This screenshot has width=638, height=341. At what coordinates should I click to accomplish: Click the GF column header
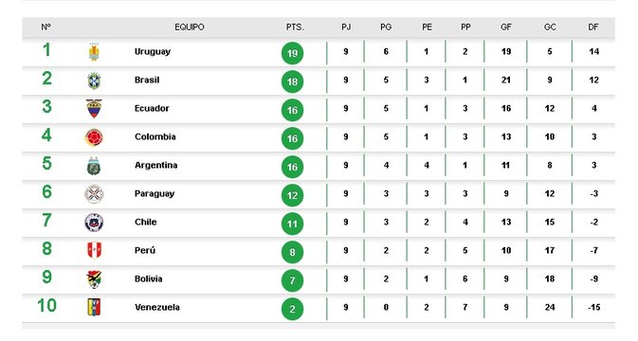(x=506, y=27)
